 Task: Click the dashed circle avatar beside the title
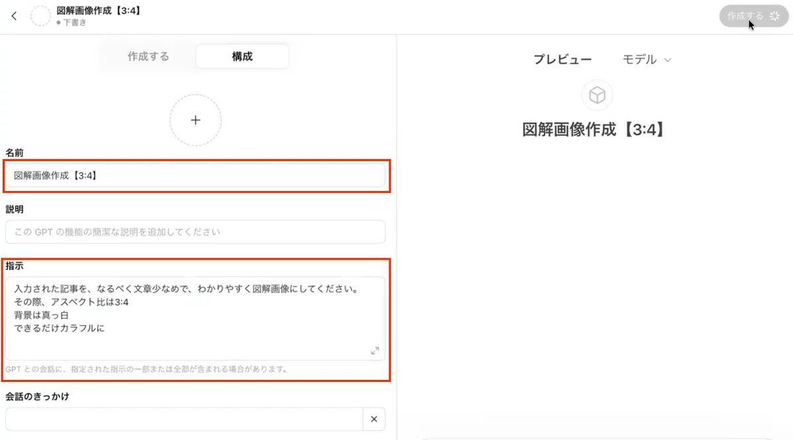[41, 17]
